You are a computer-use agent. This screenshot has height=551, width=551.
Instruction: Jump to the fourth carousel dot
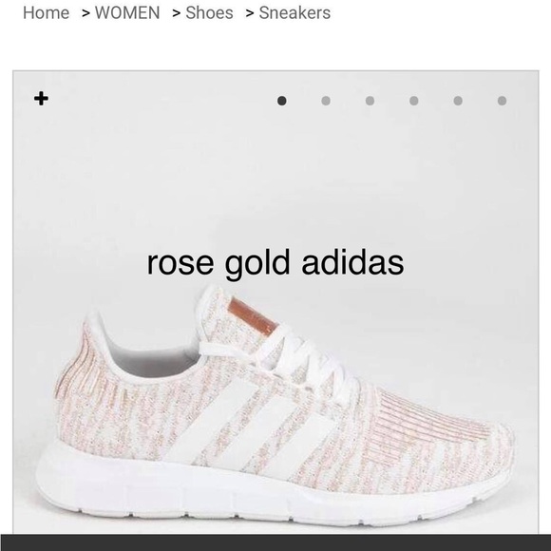pyautogui.click(x=414, y=101)
